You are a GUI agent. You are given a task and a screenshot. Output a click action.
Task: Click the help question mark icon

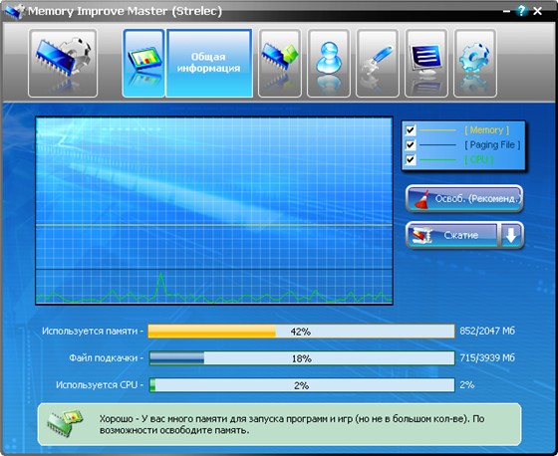(x=522, y=11)
